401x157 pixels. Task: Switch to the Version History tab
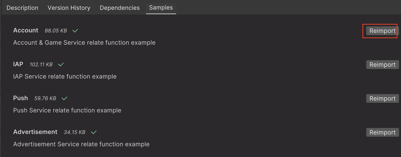point(69,8)
